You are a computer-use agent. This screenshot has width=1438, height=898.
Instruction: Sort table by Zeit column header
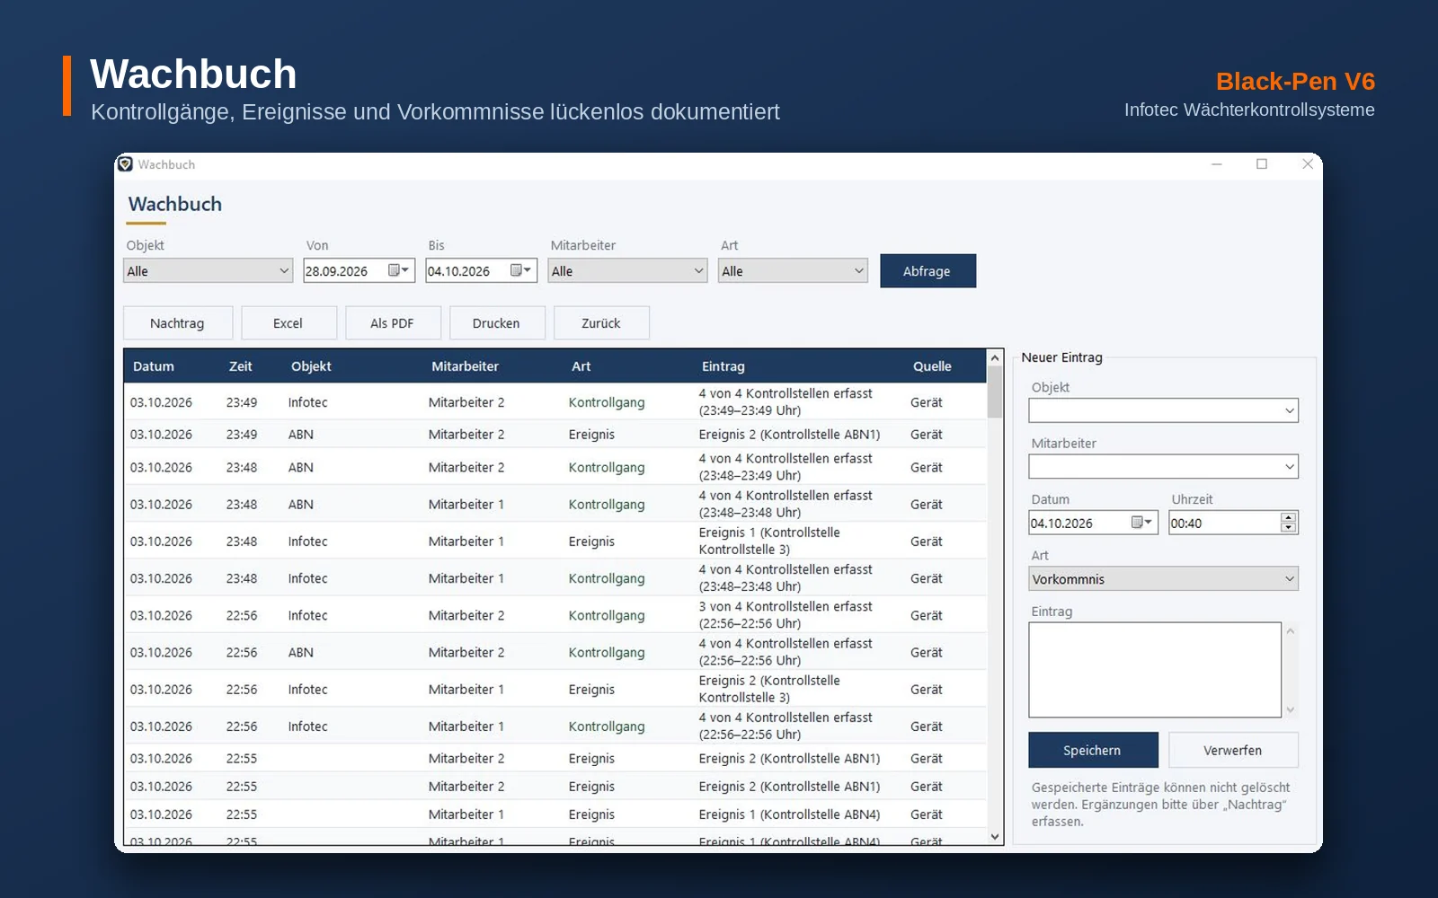[240, 366]
